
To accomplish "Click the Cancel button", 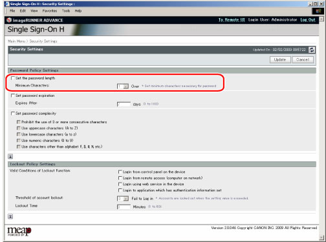I will pyautogui.click(x=303, y=59).
